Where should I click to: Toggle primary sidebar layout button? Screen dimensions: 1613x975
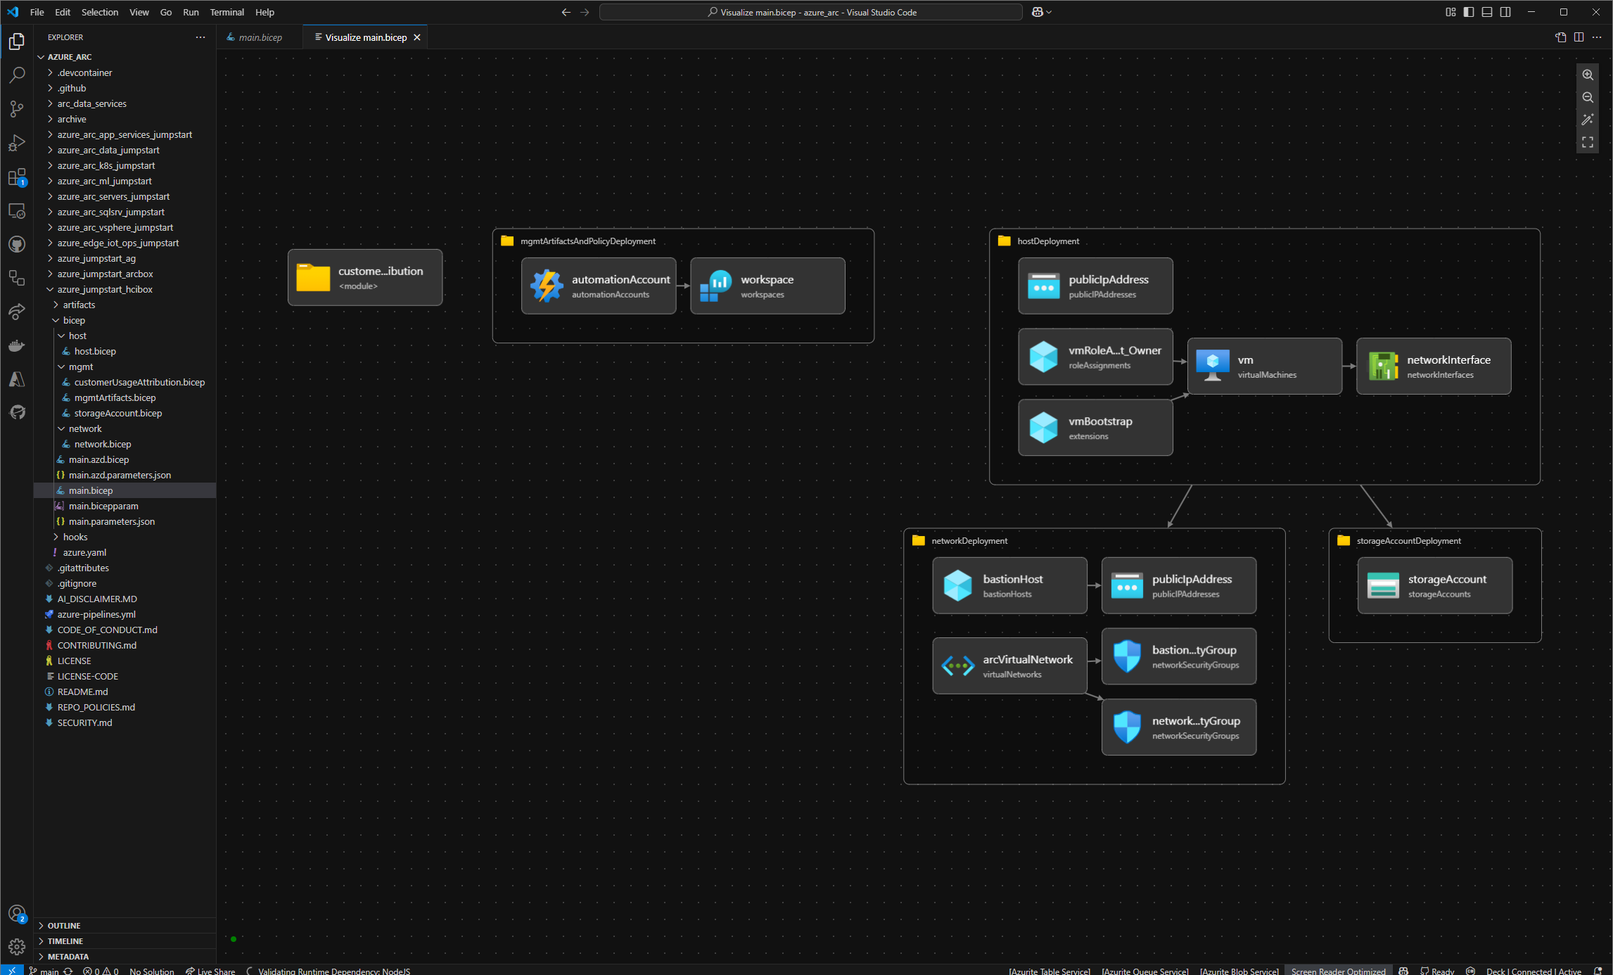point(1469,12)
